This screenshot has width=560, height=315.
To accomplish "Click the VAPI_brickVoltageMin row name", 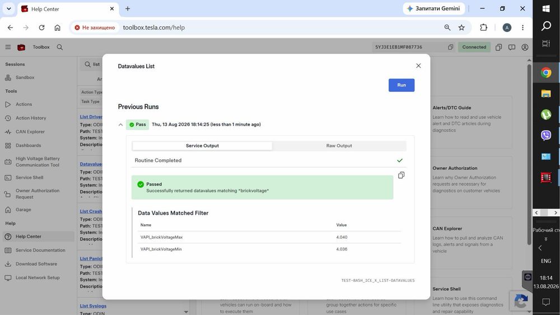I will click(x=161, y=249).
